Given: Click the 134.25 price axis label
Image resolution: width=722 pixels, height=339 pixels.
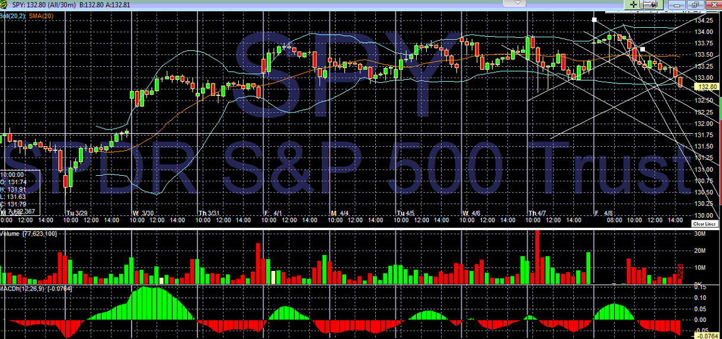Looking at the screenshot, I should coord(704,20).
